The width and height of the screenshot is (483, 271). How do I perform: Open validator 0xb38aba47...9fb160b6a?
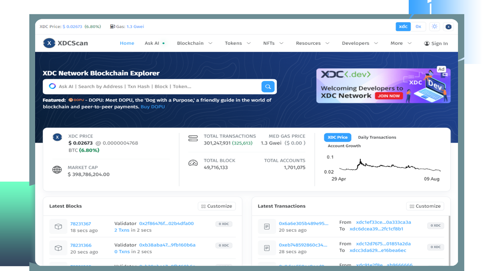point(167,245)
